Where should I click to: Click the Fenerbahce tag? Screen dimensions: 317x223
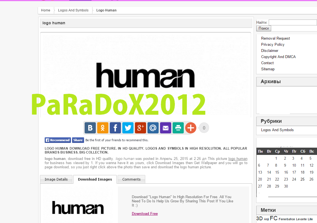pyautogui.click(x=287, y=219)
